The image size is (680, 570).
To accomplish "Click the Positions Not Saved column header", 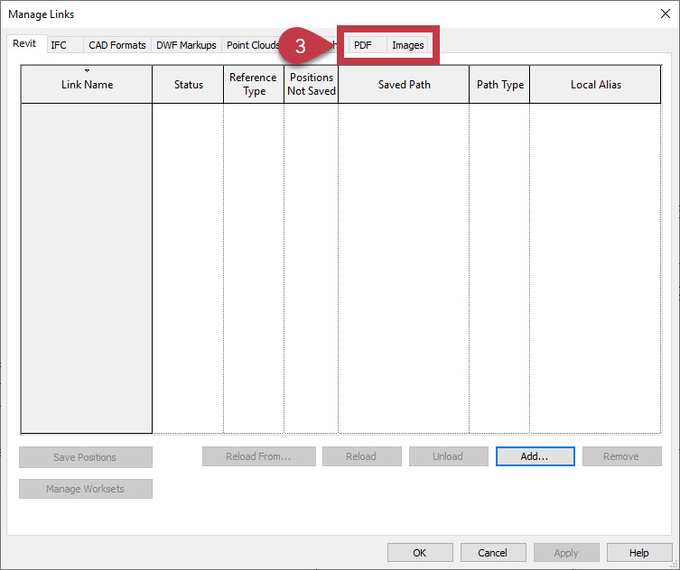I will (x=312, y=85).
